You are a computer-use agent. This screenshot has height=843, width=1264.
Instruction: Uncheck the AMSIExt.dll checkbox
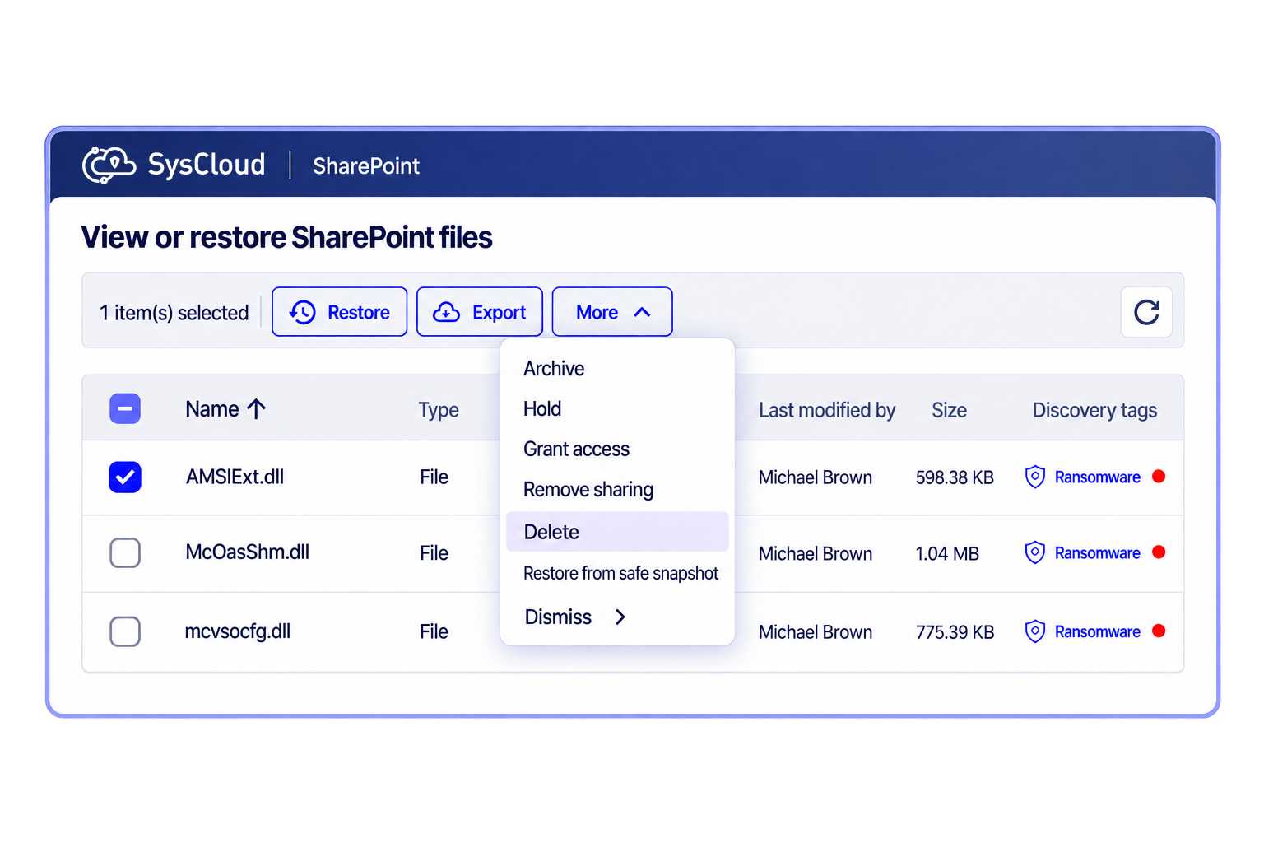pyautogui.click(x=125, y=477)
